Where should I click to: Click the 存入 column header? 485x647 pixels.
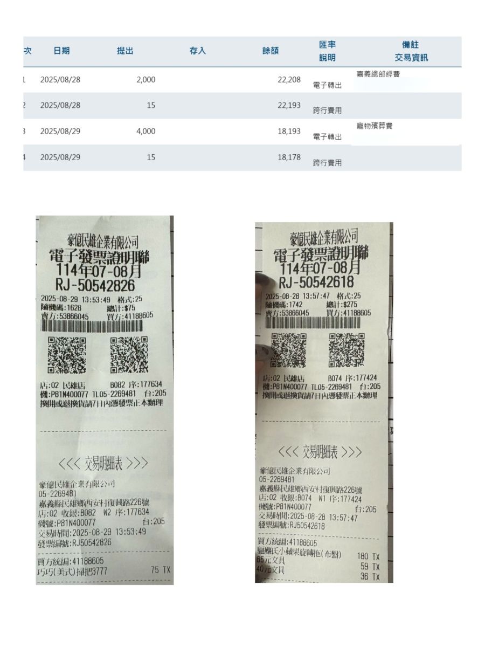click(198, 51)
